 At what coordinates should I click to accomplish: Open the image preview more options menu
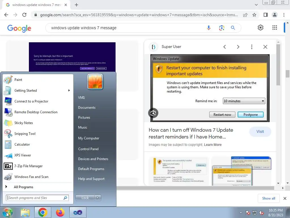(x=251, y=47)
